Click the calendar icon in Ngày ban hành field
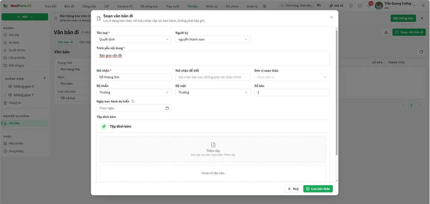 point(167,108)
